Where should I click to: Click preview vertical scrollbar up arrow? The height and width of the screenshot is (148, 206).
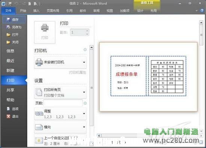[x=201, y=22]
